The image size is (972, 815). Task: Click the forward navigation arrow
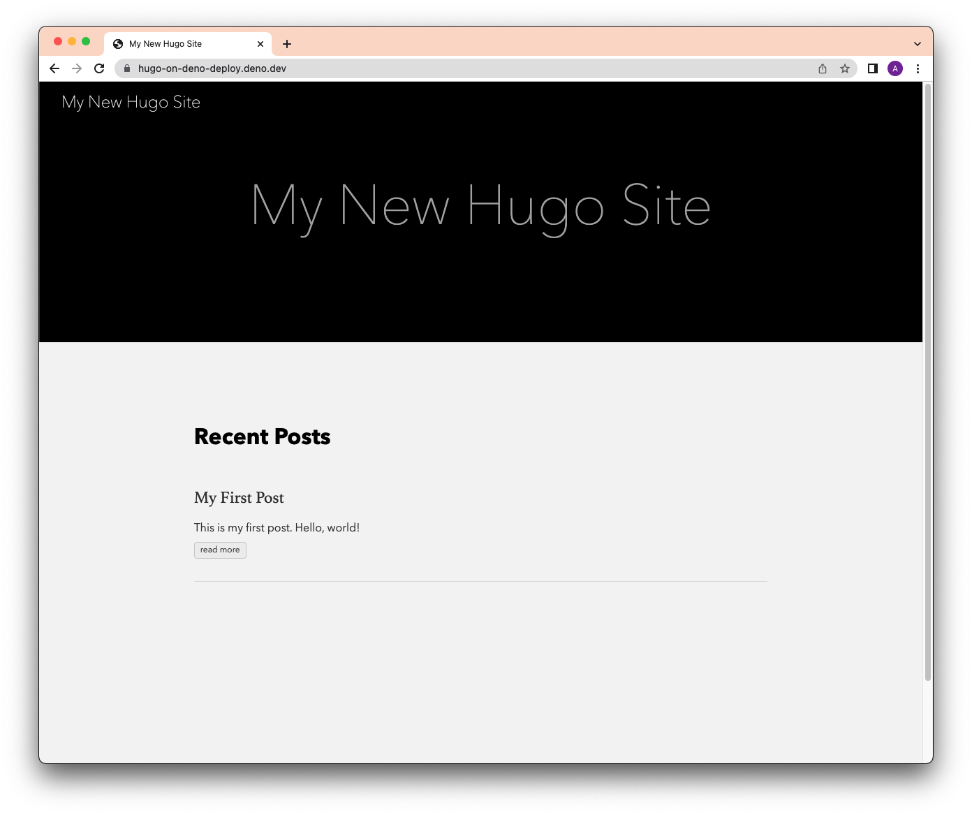[x=76, y=68]
